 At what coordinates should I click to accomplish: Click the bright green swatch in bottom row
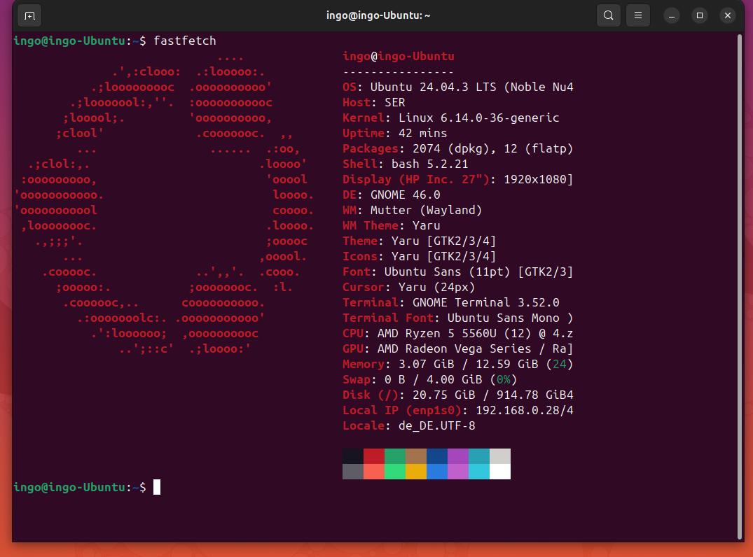pos(395,472)
